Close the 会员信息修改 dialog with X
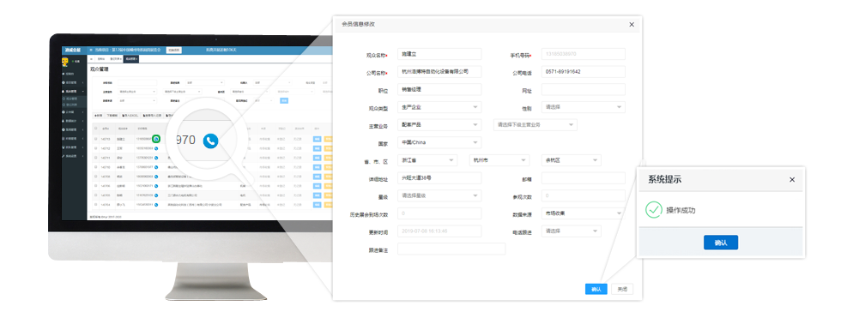Image resolution: width=841 pixels, height=318 pixels. click(x=632, y=25)
